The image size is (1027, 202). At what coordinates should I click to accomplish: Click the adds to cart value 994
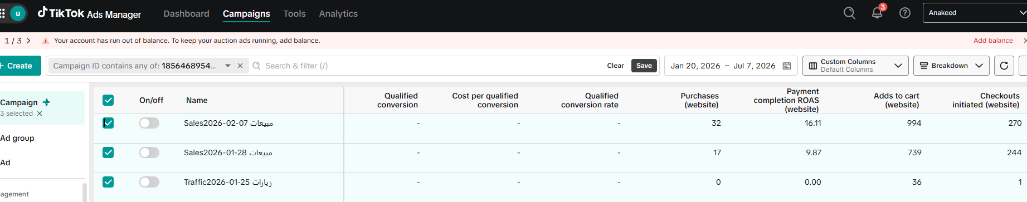coord(914,123)
